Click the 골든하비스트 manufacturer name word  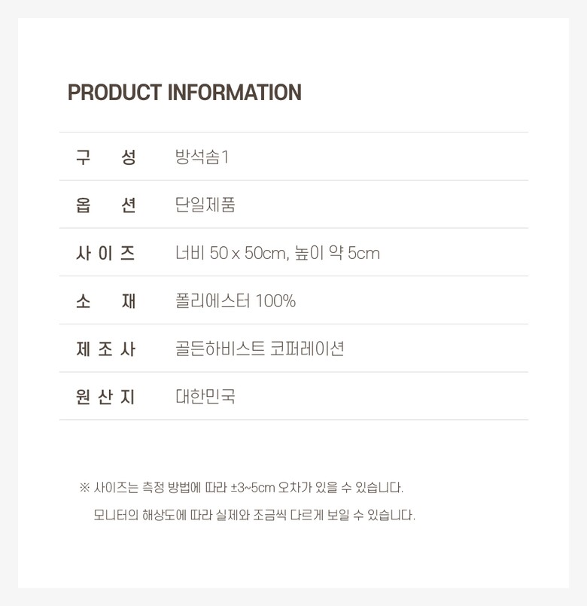tap(219, 349)
